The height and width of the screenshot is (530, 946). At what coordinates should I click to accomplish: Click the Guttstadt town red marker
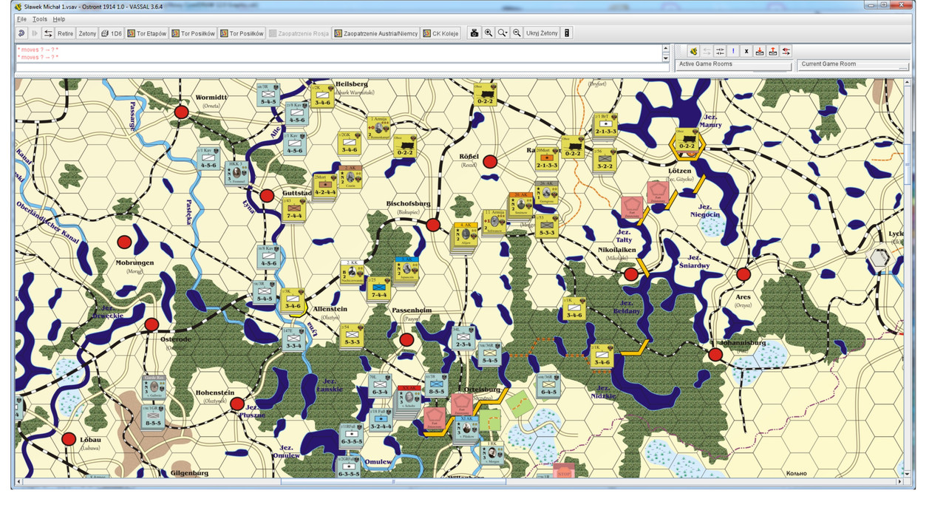click(x=267, y=195)
